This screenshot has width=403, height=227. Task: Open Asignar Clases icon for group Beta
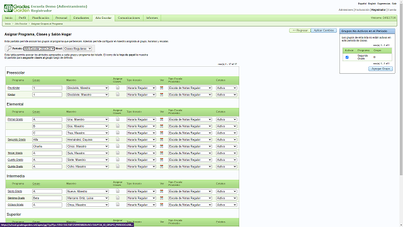tap(118, 197)
